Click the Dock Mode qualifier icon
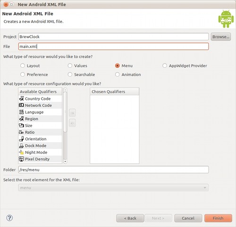This screenshot has width=236, height=227. pyautogui.click(x=21, y=146)
